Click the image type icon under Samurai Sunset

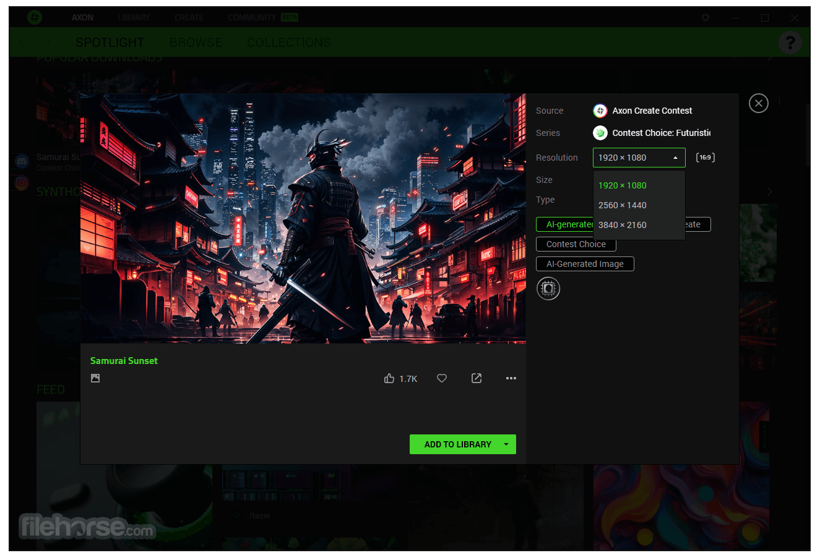tap(95, 378)
